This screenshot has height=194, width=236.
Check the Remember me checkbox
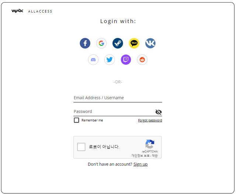76,120
